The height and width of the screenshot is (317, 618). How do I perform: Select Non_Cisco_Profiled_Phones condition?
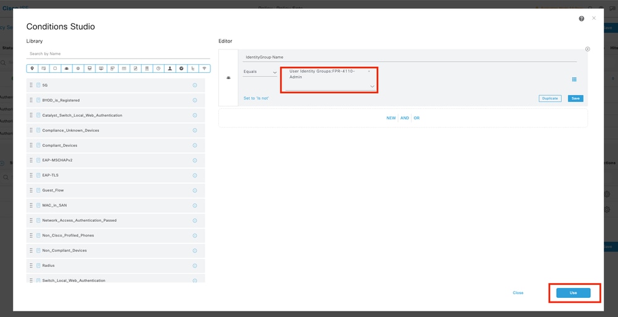point(116,235)
